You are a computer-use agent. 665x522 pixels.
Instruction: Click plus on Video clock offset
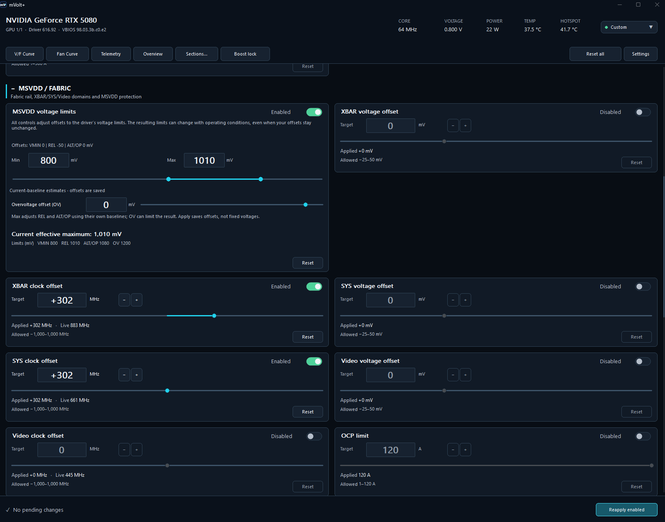click(x=137, y=450)
